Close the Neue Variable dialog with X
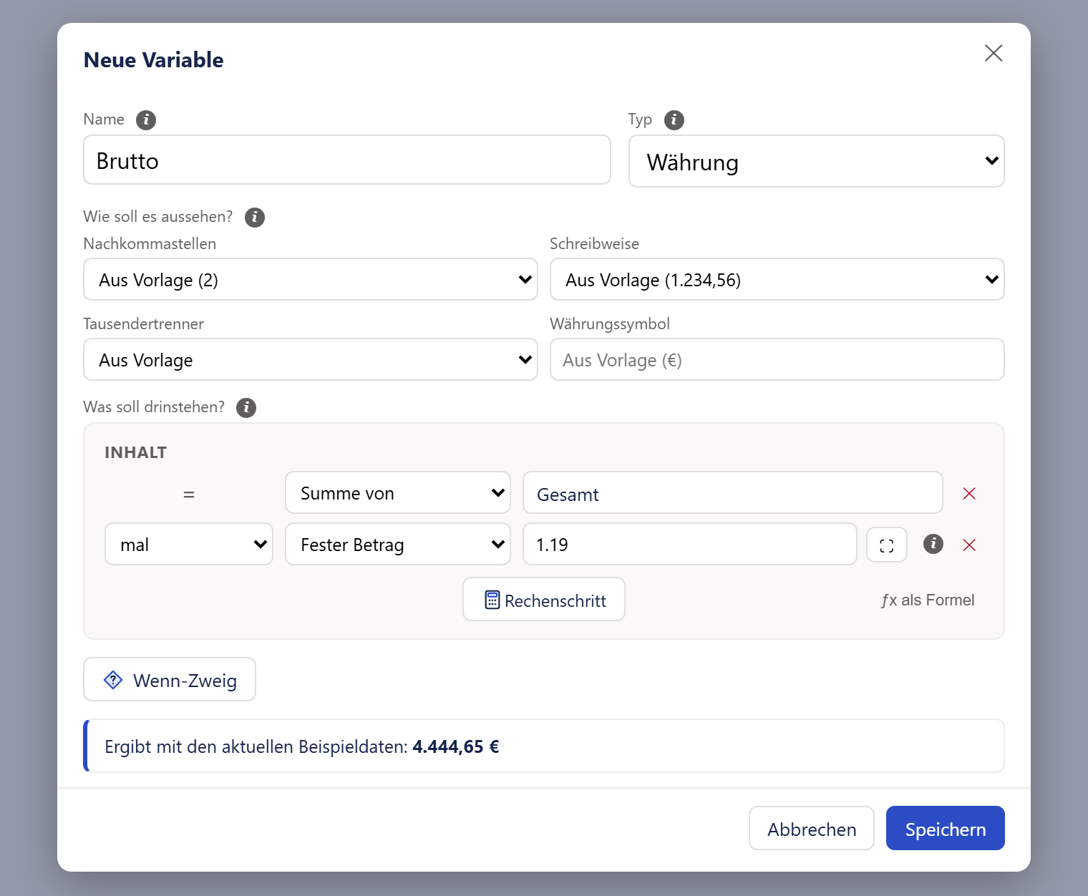This screenshot has height=896, width=1088. click(x=994, y=53)
